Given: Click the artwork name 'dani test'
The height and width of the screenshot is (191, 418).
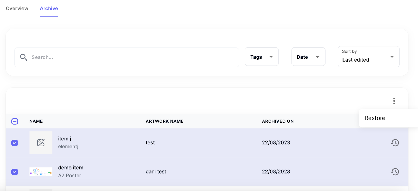Looking at the screenshot, I should pos(156,171).
